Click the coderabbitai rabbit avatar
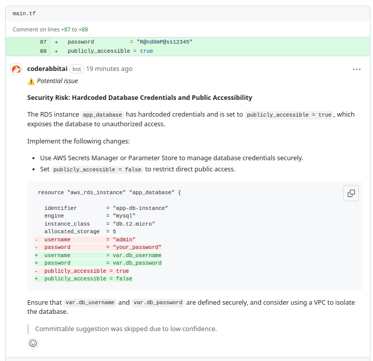Image resolution: width=373 pixels, height=361 pixels. coord(16,69)
